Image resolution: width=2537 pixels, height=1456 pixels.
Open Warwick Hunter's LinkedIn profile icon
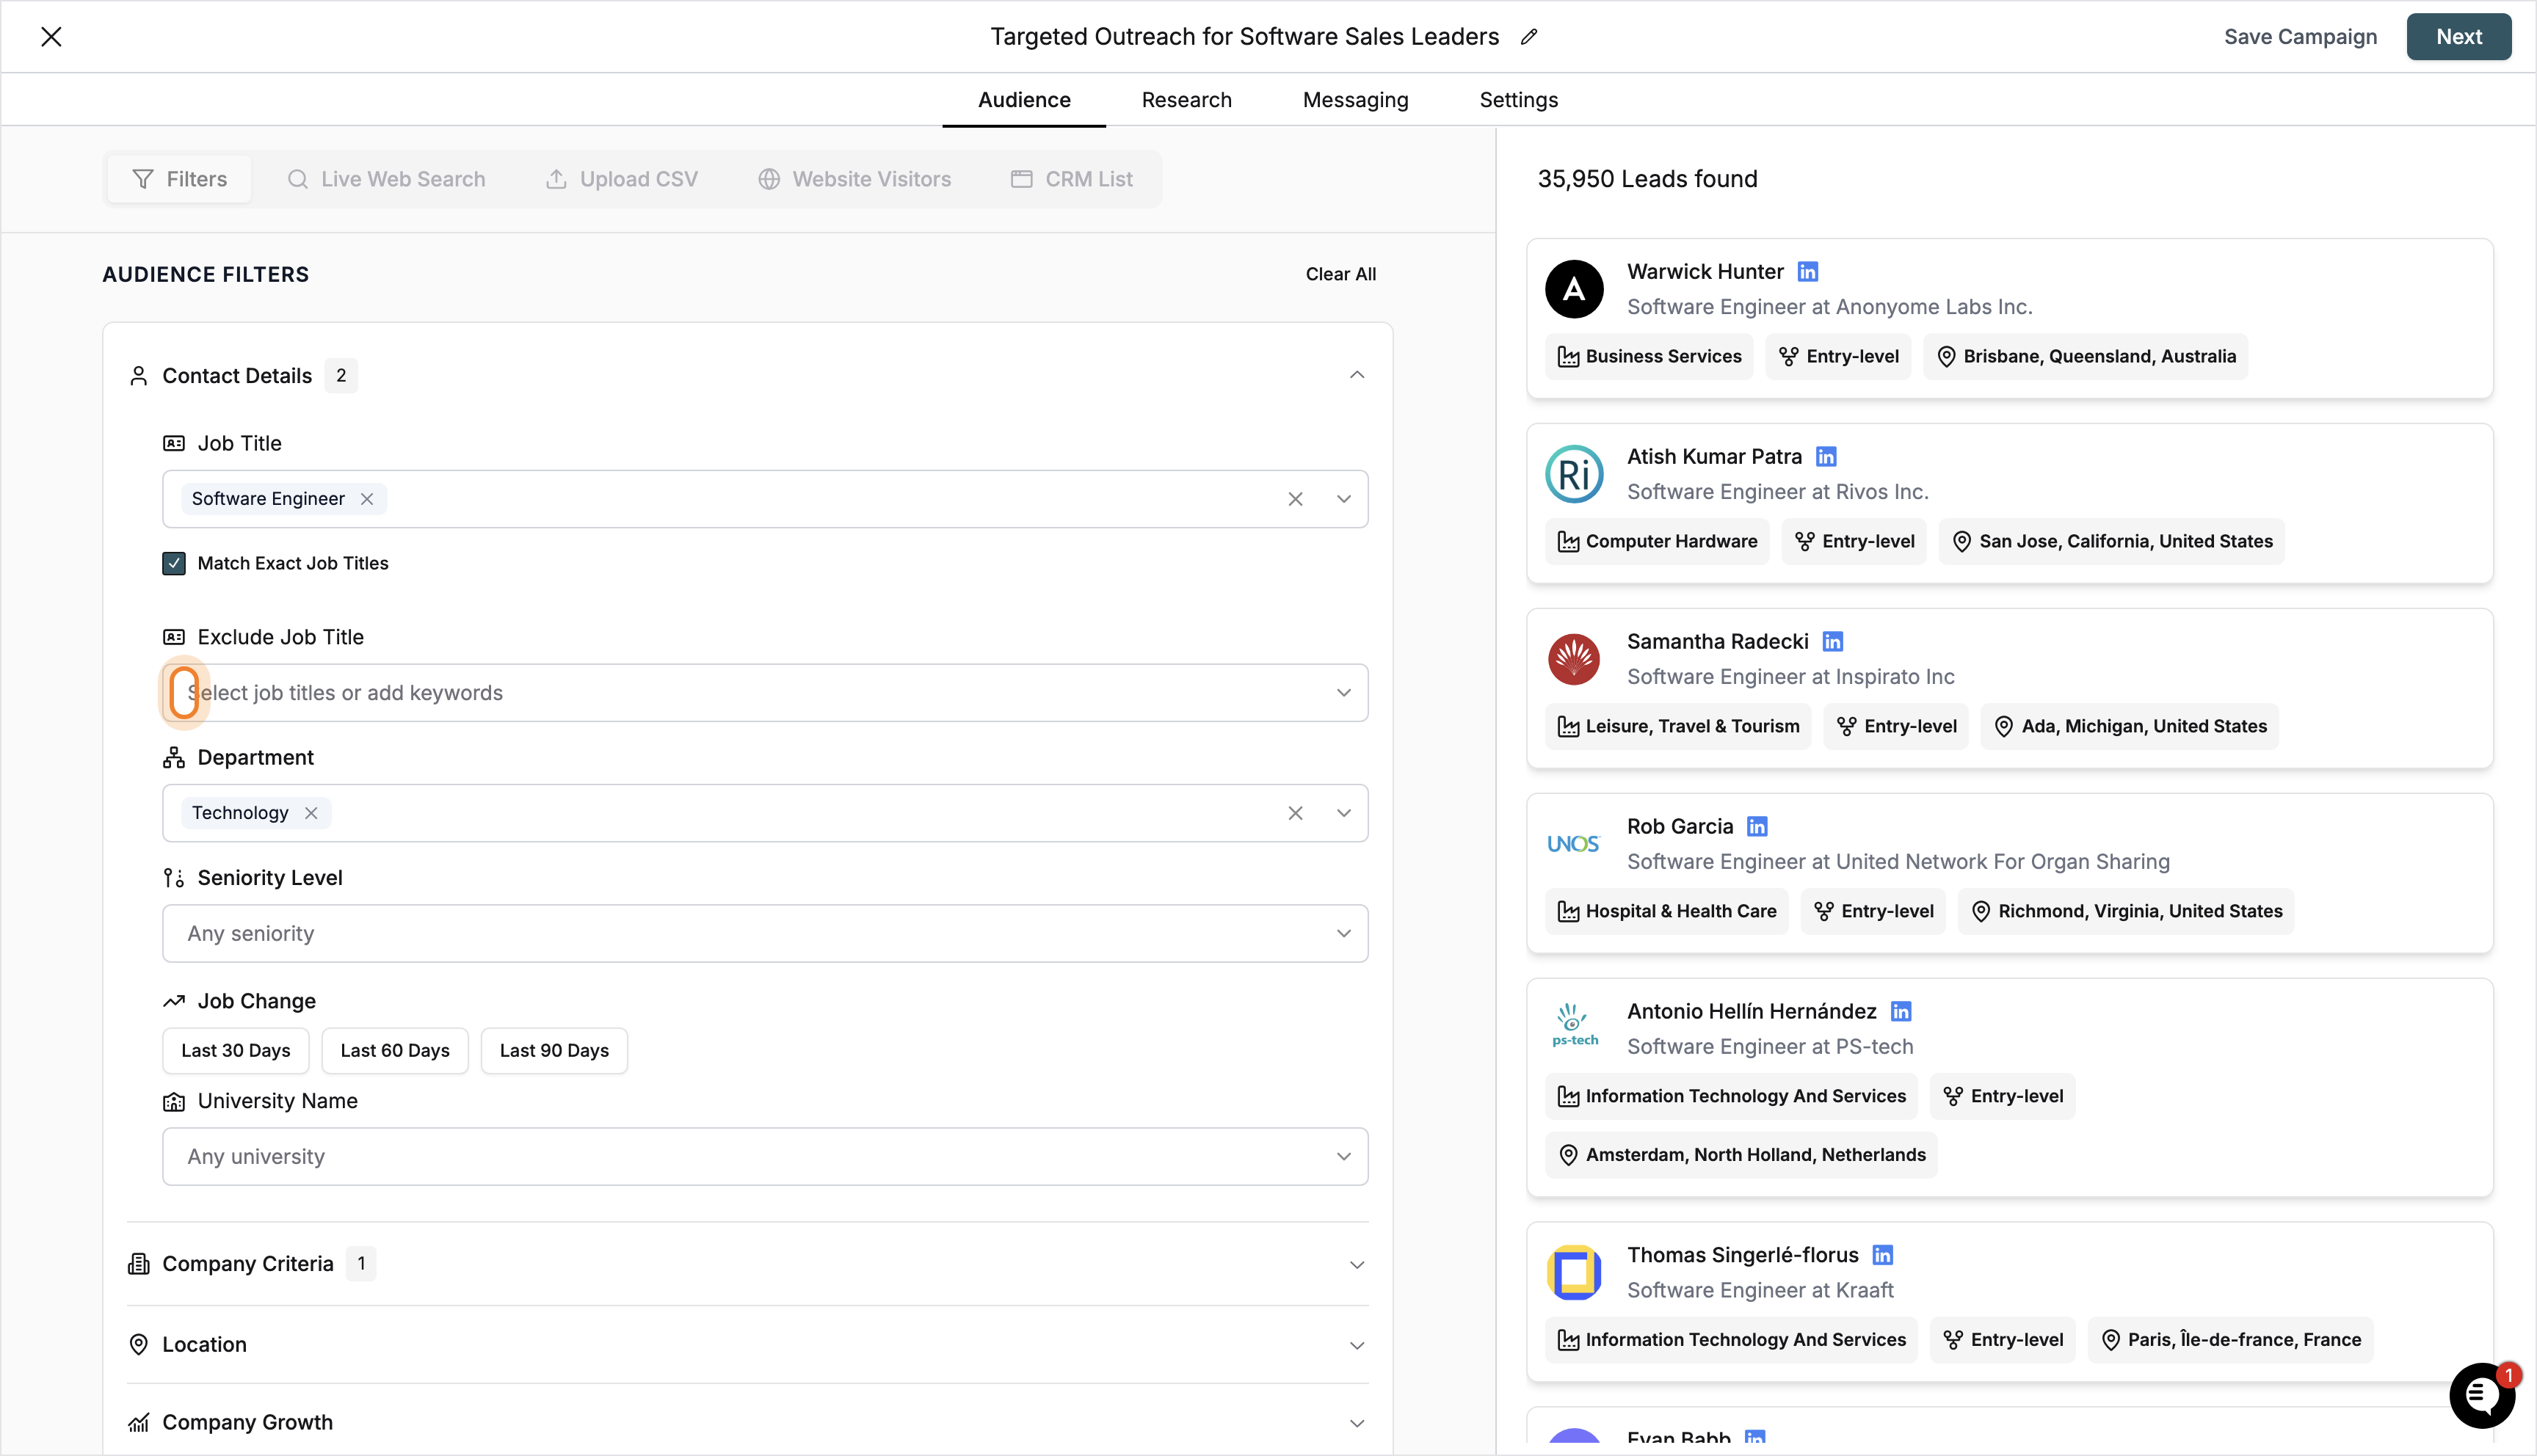[1807, 272]
